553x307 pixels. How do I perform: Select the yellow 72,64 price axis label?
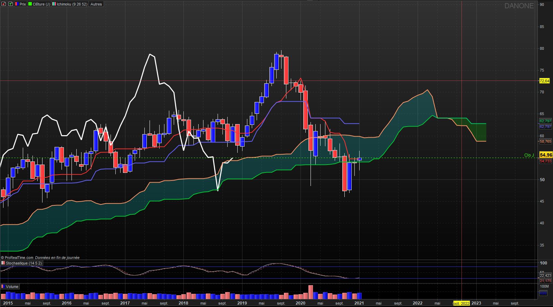[544, 81]
